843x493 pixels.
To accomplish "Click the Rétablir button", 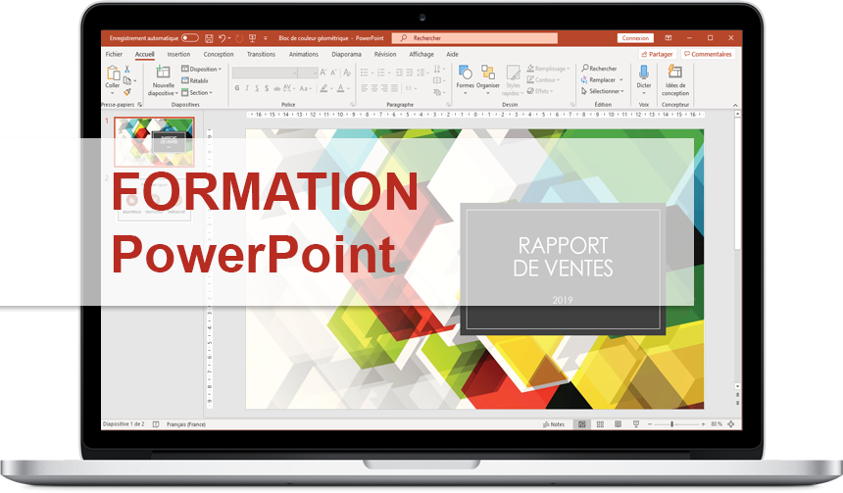I will click(195, 80).
